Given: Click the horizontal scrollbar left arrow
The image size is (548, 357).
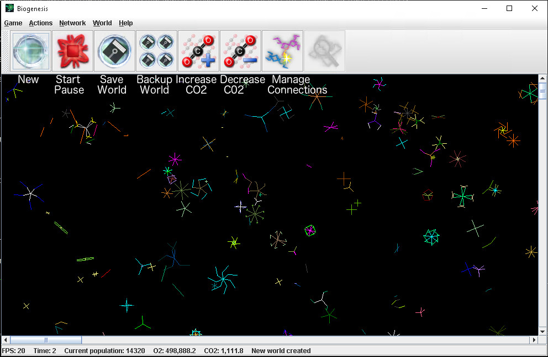Looking at the screenshot, I should (6, 340).
